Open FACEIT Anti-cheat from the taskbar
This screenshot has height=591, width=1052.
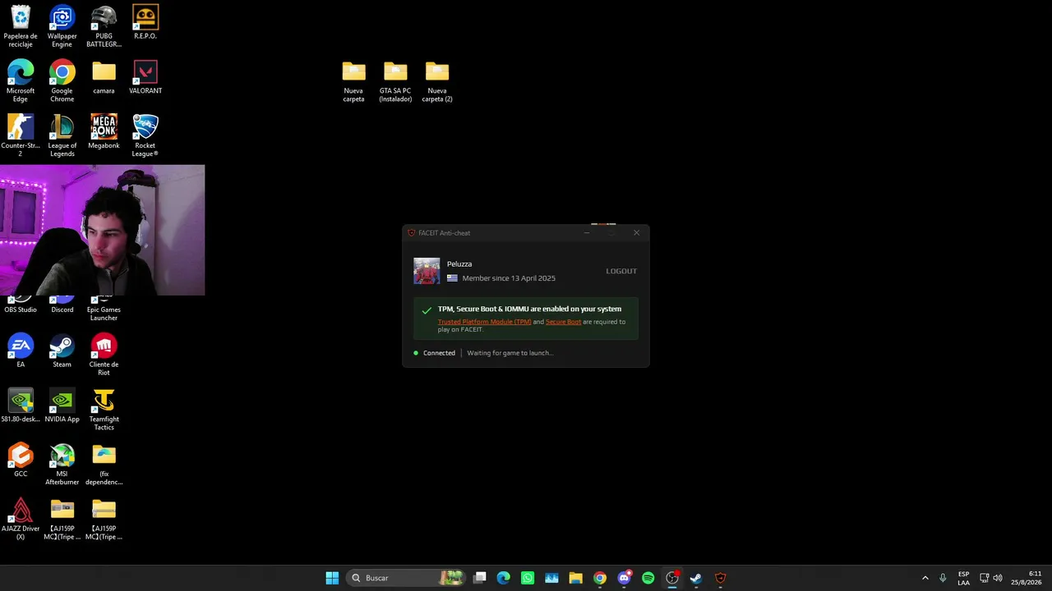pyautogui.click(x=721, y=578)
